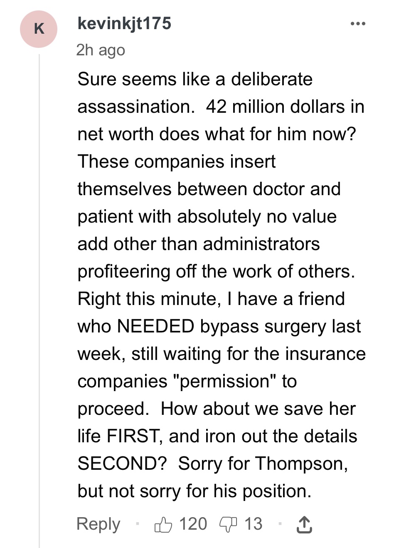Open the kevinkjt175 username profile link
399x548 pixels.
pyautogui.click(x=124, y=23)
